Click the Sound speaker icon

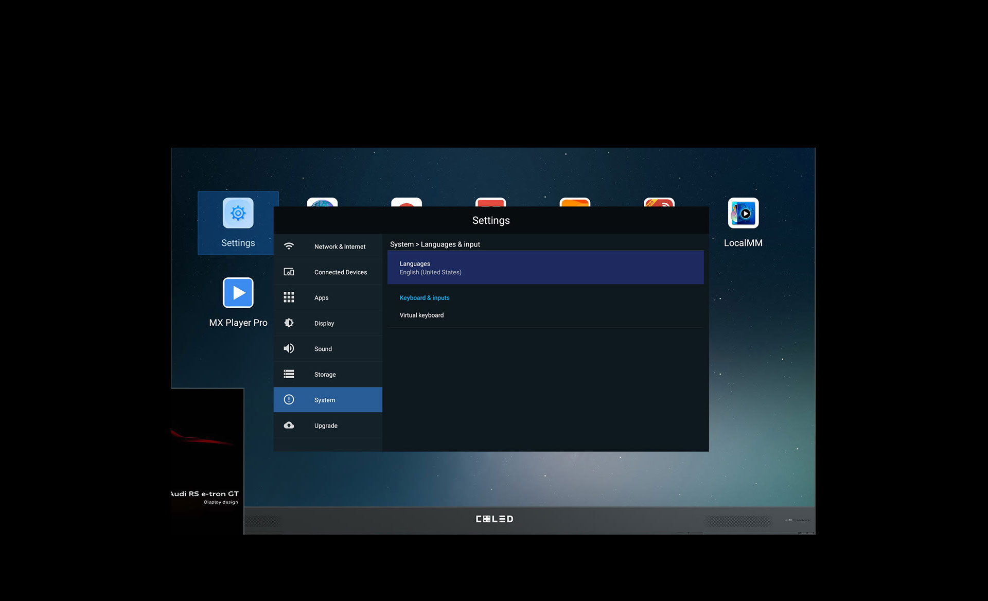(x=289, y=349)
